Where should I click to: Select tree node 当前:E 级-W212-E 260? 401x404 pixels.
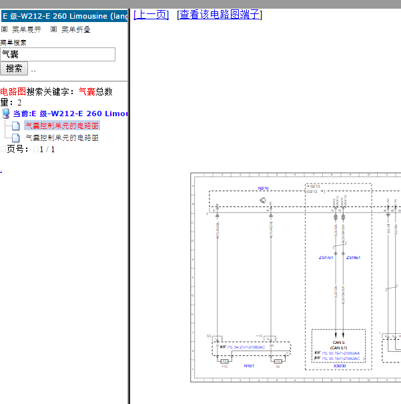71,114
